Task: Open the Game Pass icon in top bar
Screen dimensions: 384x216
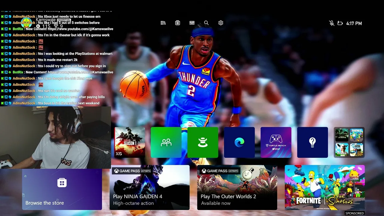Action: (x=192, y=23)
